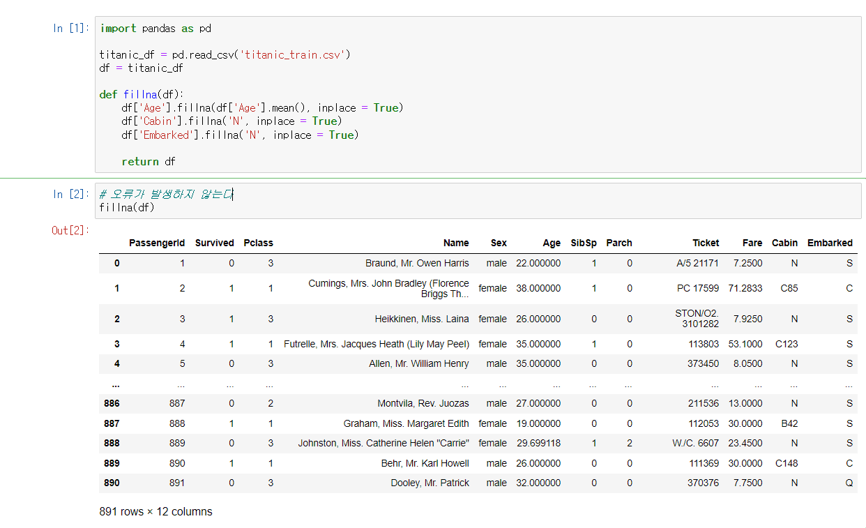Click the Pclass column header
This screenshot has width=866, height=528.
tap(258, 243)
